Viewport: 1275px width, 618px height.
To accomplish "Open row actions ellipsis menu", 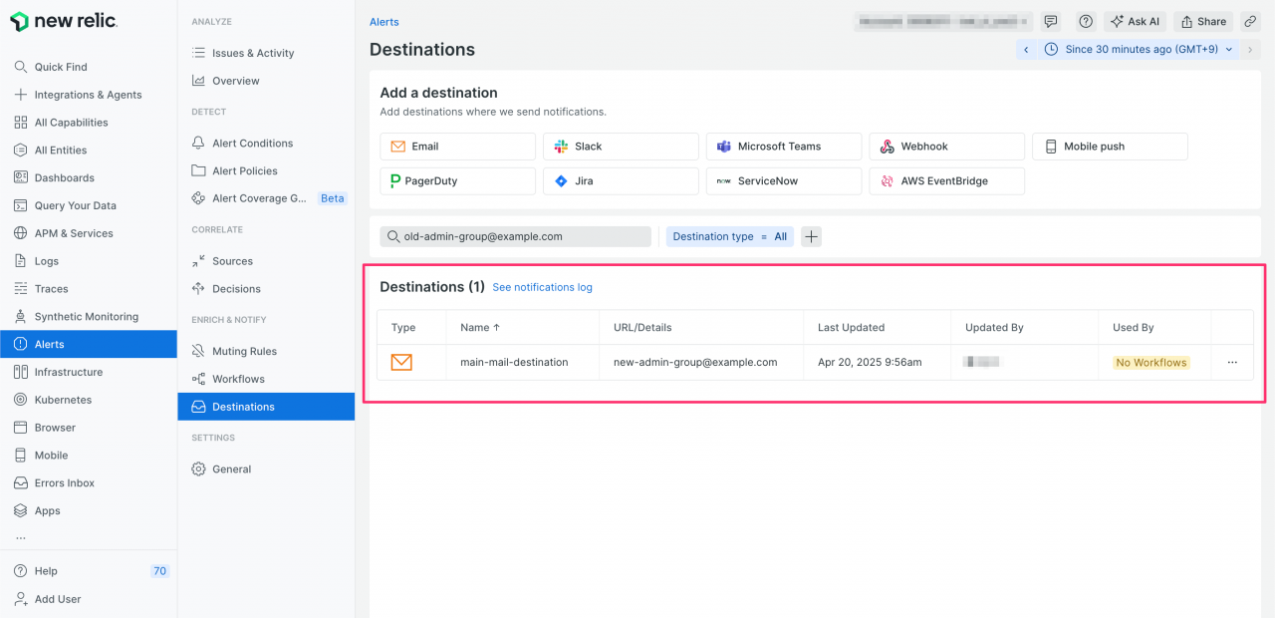I will (x=1232, y=363).
